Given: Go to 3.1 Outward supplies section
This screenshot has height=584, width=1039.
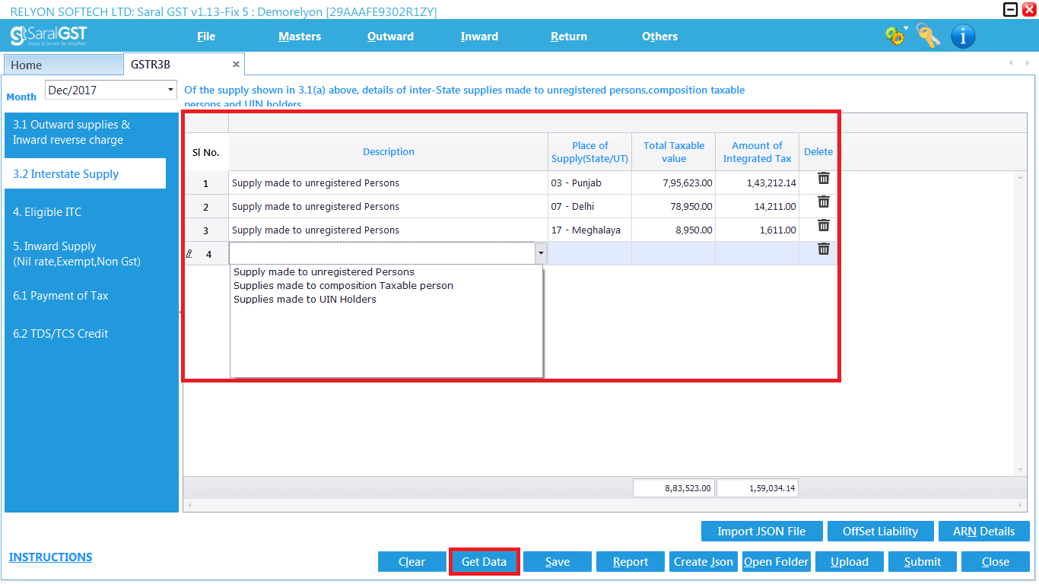Looking at the screenshot, I should click(85, 132).
